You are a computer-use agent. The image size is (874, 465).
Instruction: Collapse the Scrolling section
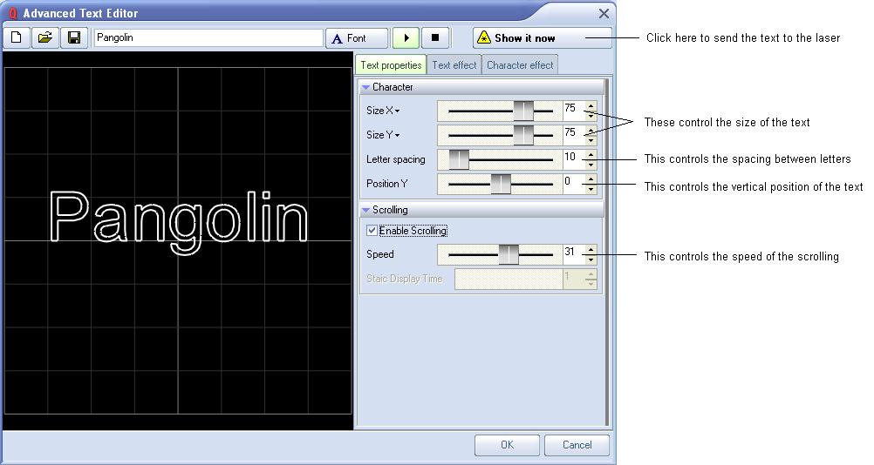(x=366, y=210)
